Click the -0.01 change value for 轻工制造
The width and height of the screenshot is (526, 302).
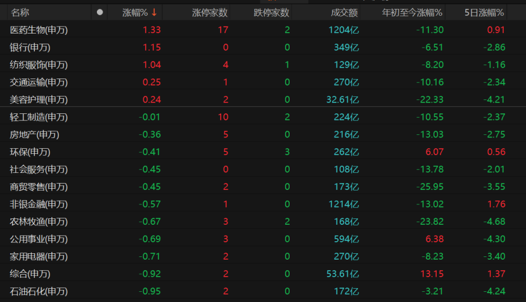click(x=150, y=117)
